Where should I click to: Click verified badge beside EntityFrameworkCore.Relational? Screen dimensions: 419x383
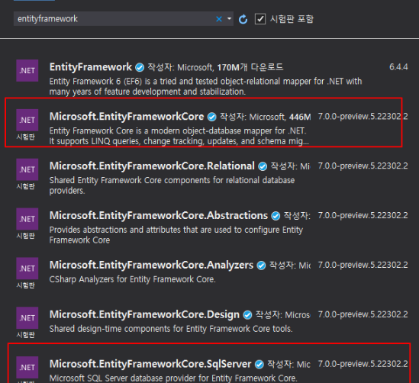263,166
